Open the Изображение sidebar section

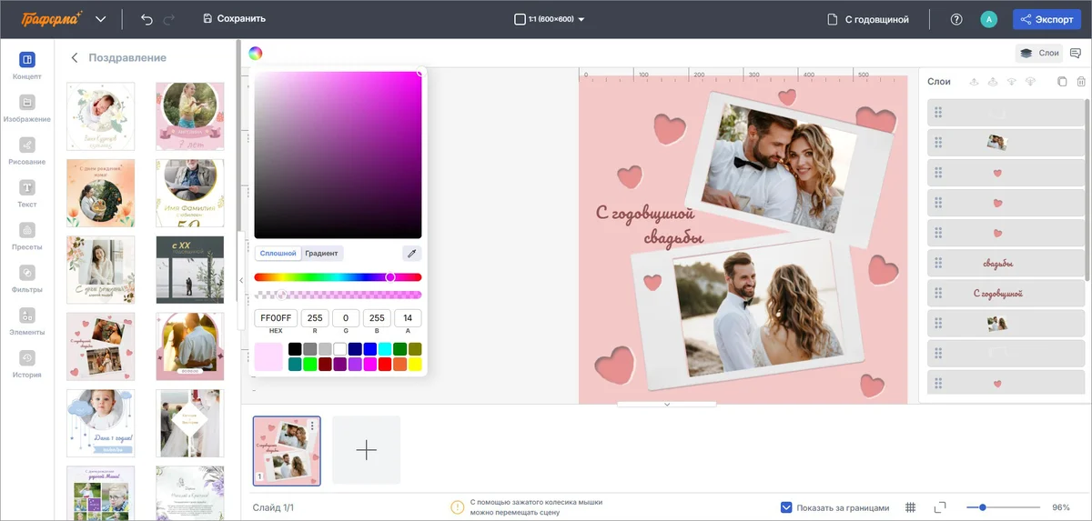click(x=27, y=108)
